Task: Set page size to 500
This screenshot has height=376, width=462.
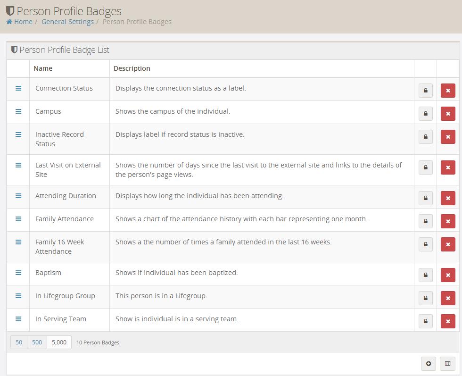Action: click(x=37, y=342)
